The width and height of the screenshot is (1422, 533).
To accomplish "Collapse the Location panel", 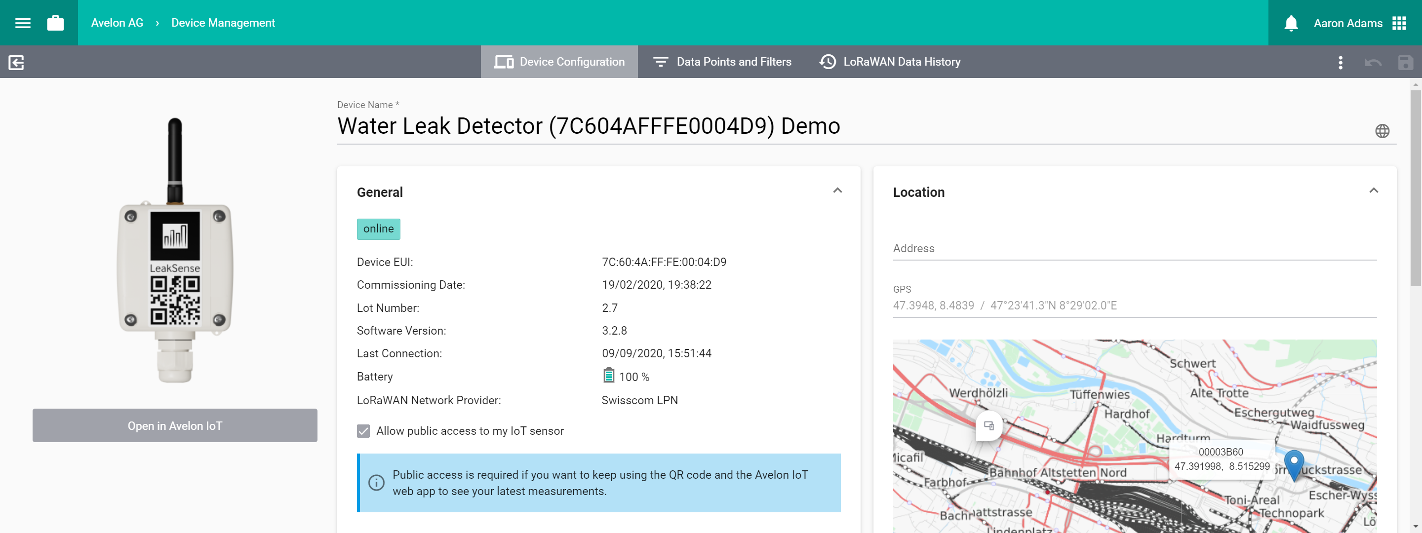I will point(1374,190).
